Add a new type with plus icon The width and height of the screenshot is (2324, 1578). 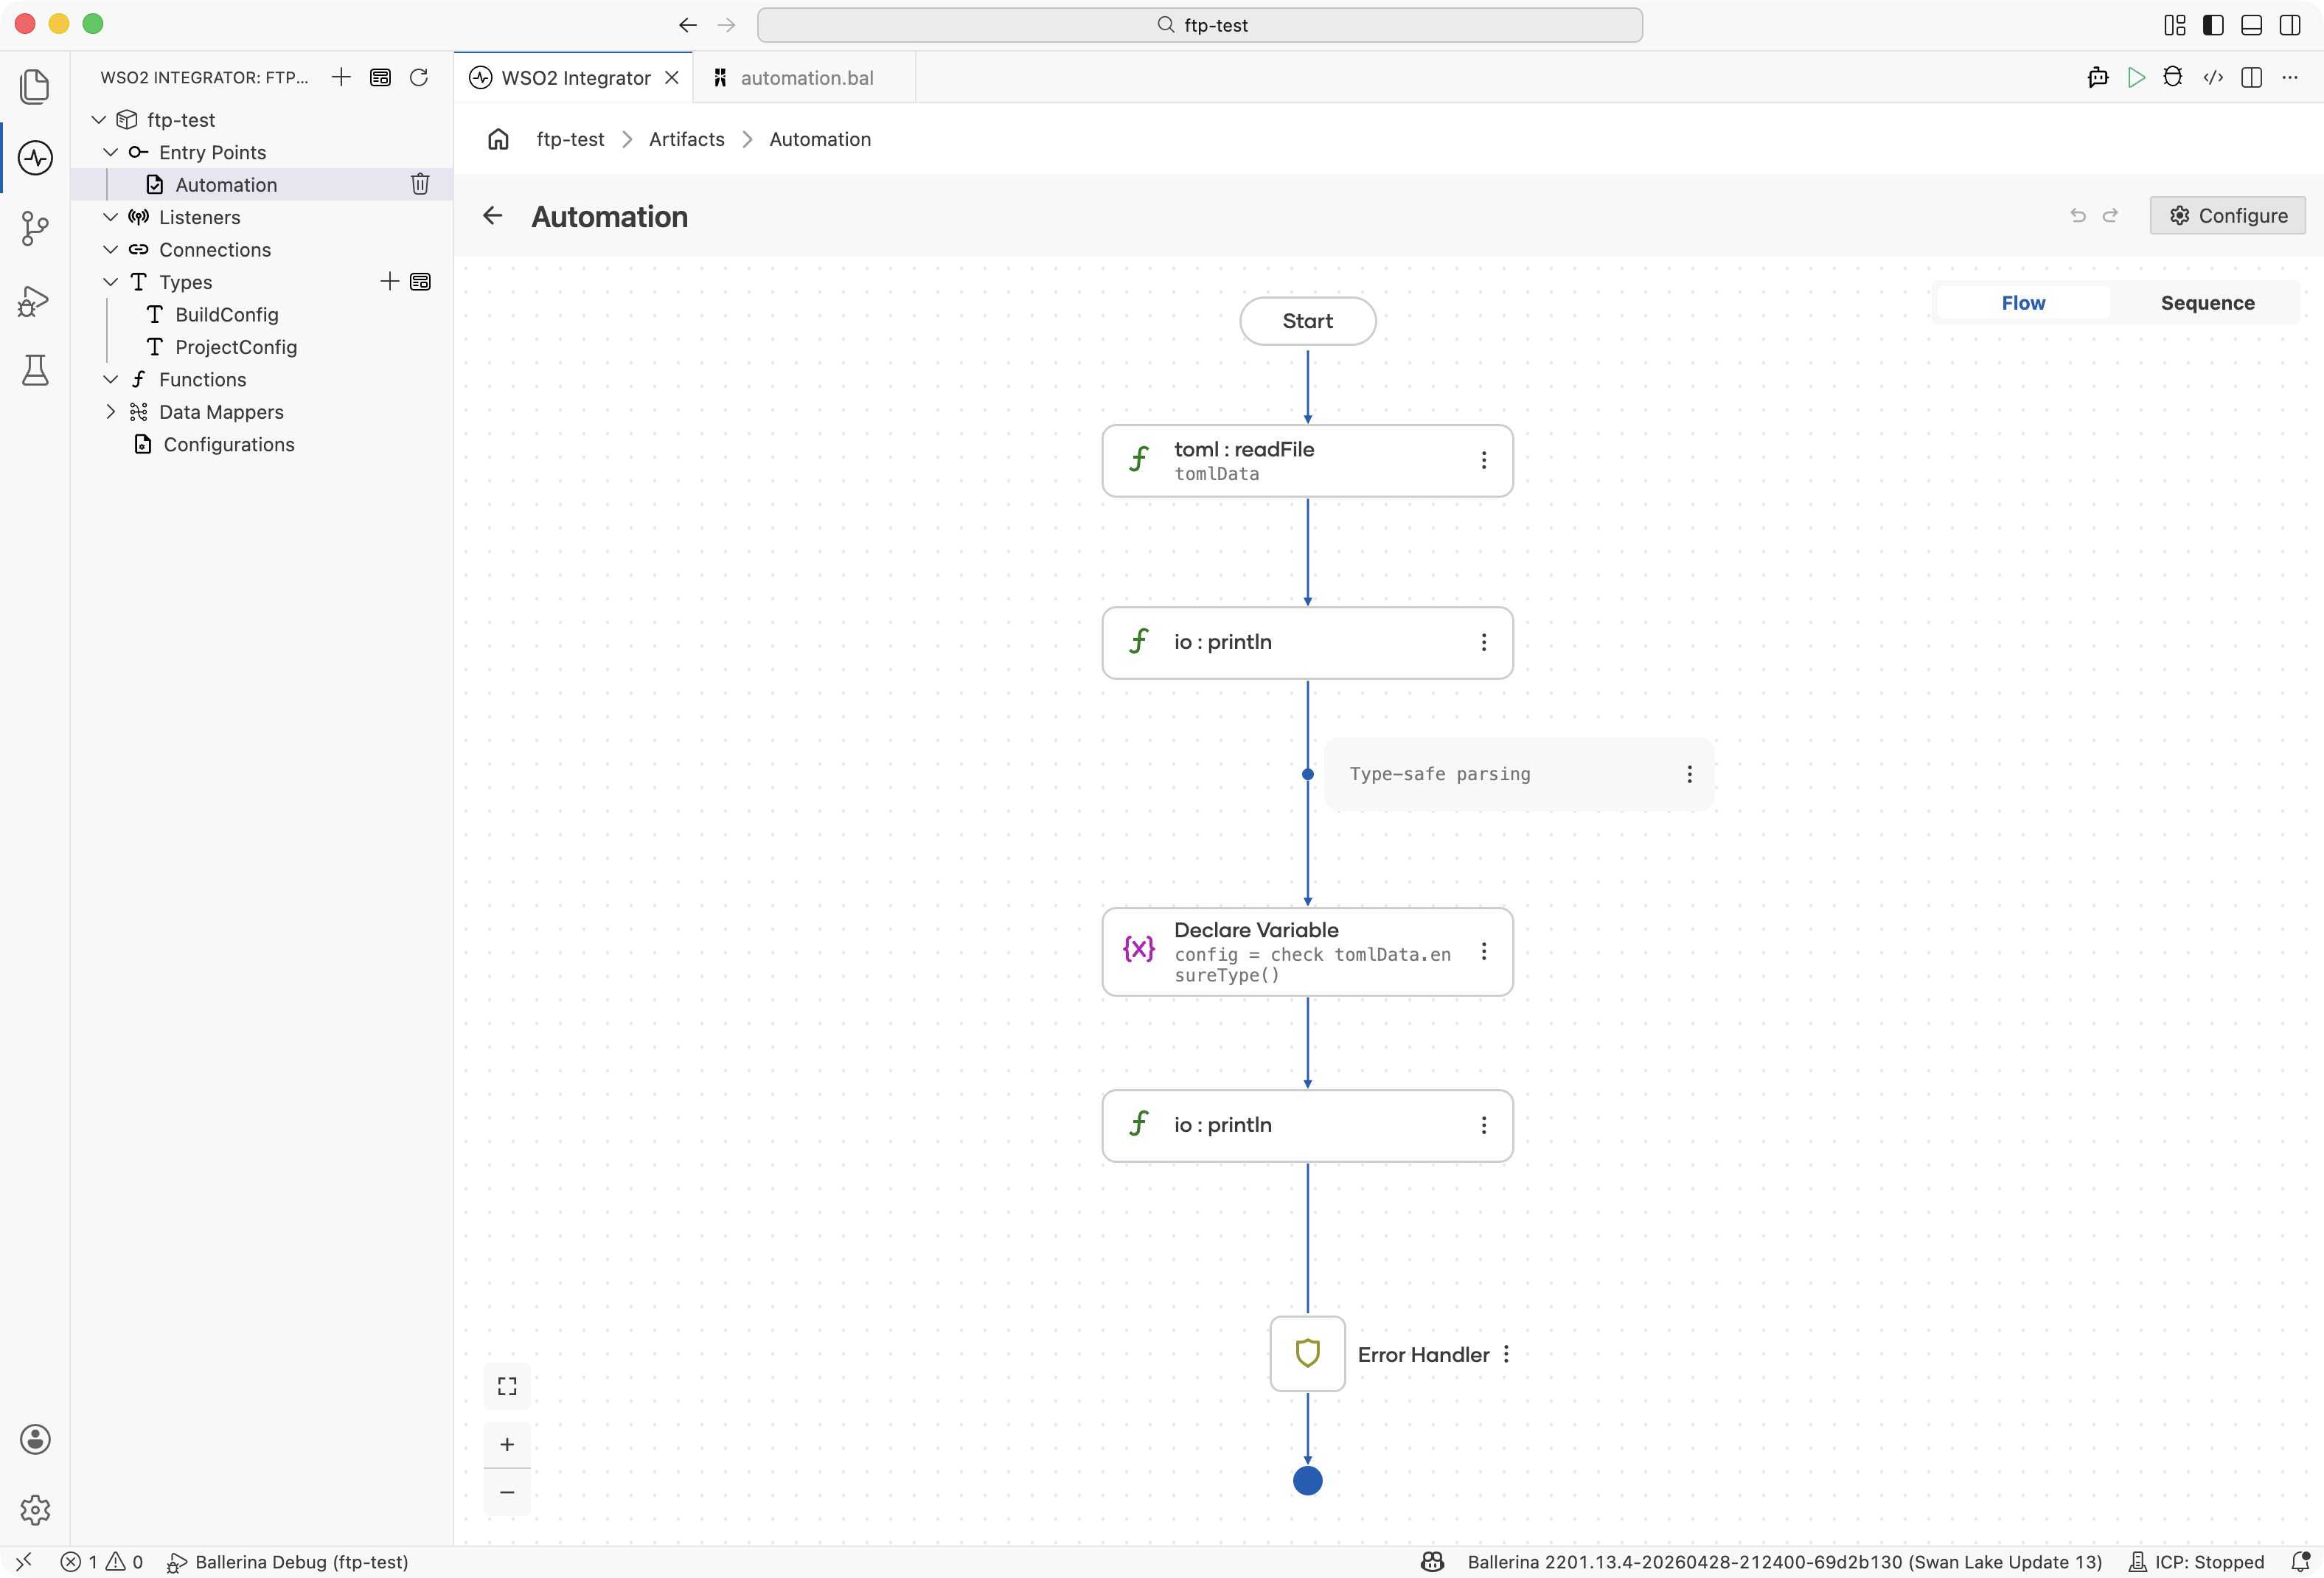coord(389,282)
